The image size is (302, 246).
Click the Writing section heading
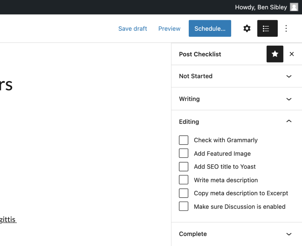pyautogui.click(x=189, y=99)
